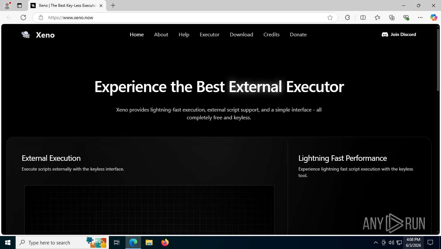Open the Collections icon
The image size is (441, 249).
(392, 18)
